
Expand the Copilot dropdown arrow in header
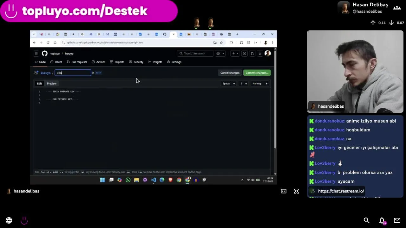point(223,54)
